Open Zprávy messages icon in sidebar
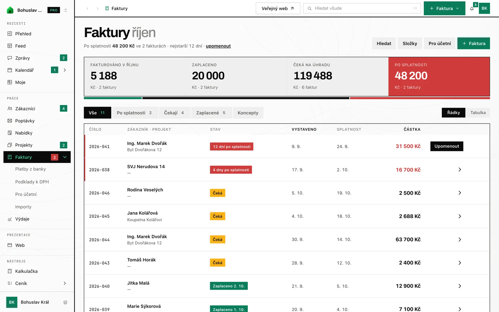The width and height of the screenshot is (499, 312). click(x=10, y=58)
